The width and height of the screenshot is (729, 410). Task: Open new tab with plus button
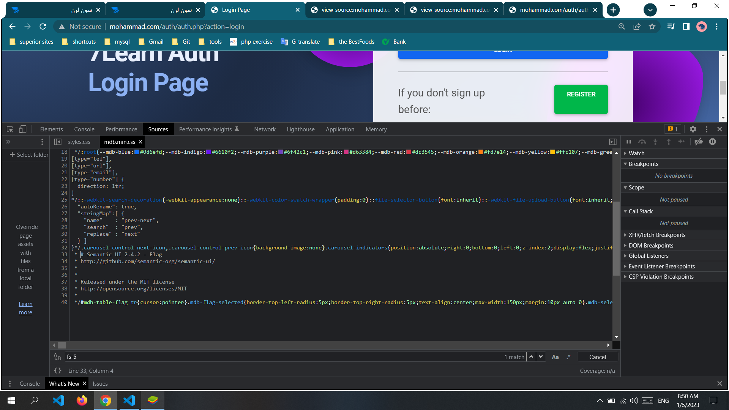click(613, 10)
